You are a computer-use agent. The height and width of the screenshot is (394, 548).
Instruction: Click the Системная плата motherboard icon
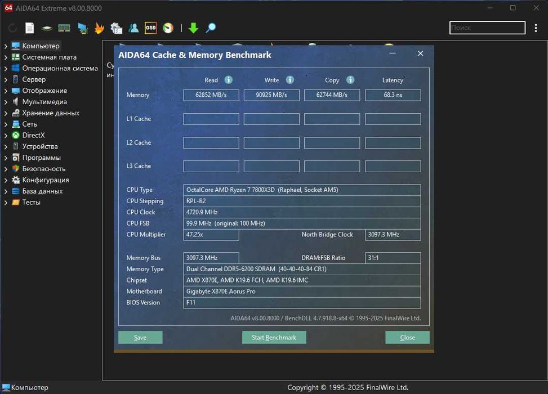point(15,57)
